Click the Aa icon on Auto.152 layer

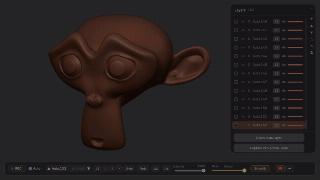pyautogui.click(x=284, y=125)
